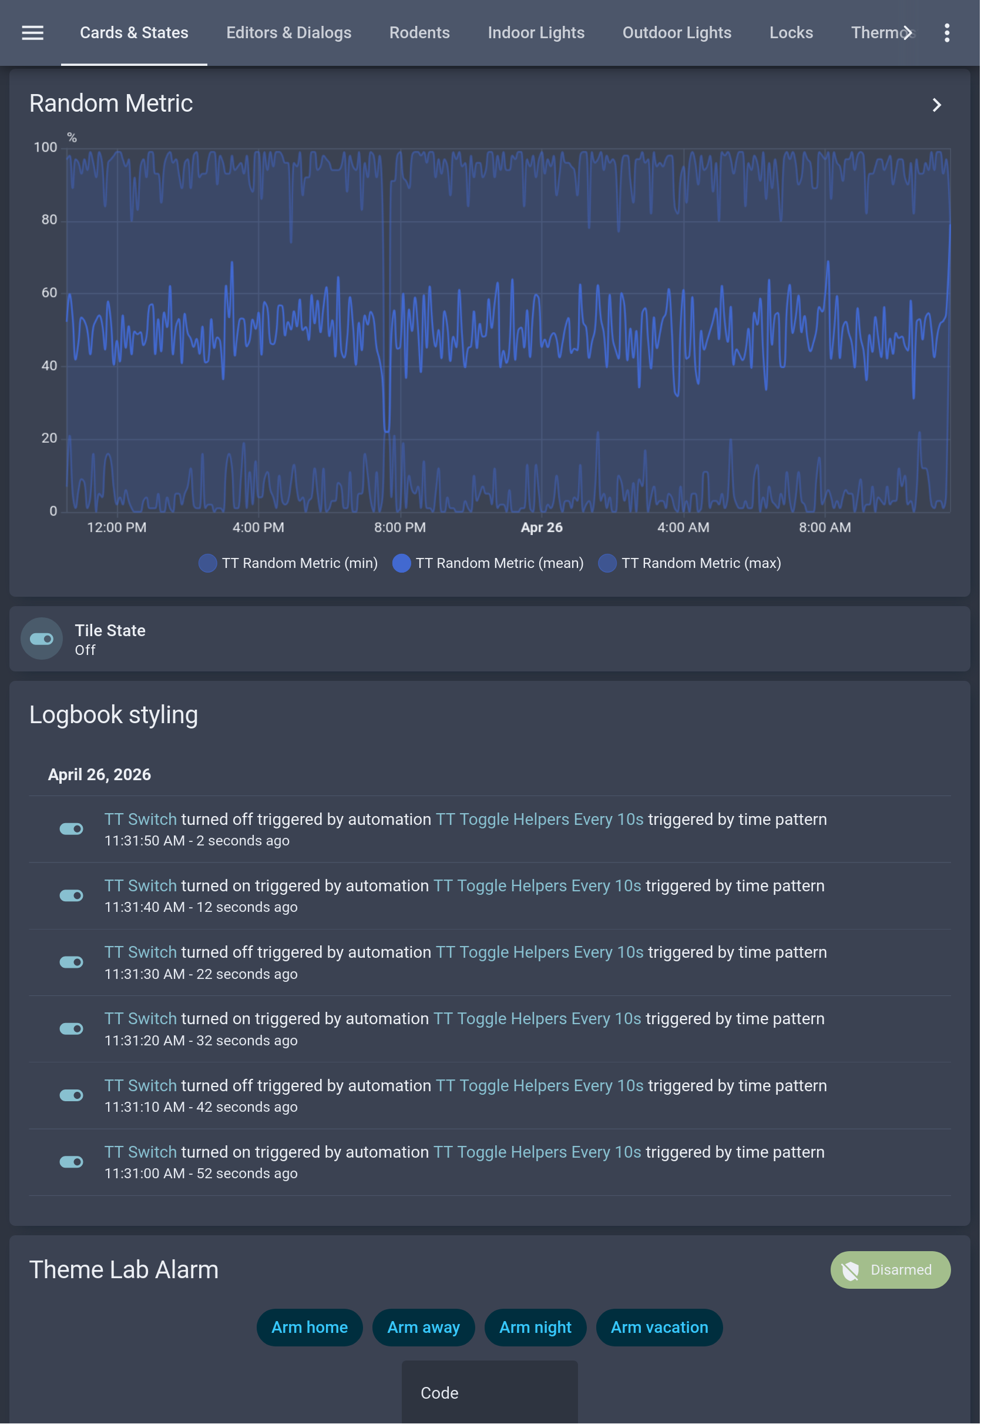Open the Outdoor Lights tab
Image resolution: width=981 pixels, height=1424 pixels.
[677, 32]
